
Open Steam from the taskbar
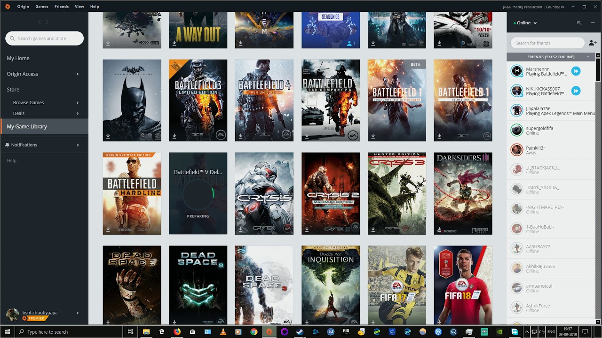(300, 331)
